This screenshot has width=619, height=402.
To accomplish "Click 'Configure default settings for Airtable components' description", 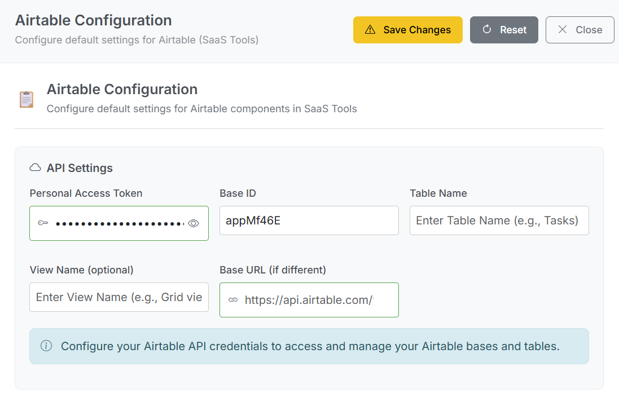I will [202, 109].
